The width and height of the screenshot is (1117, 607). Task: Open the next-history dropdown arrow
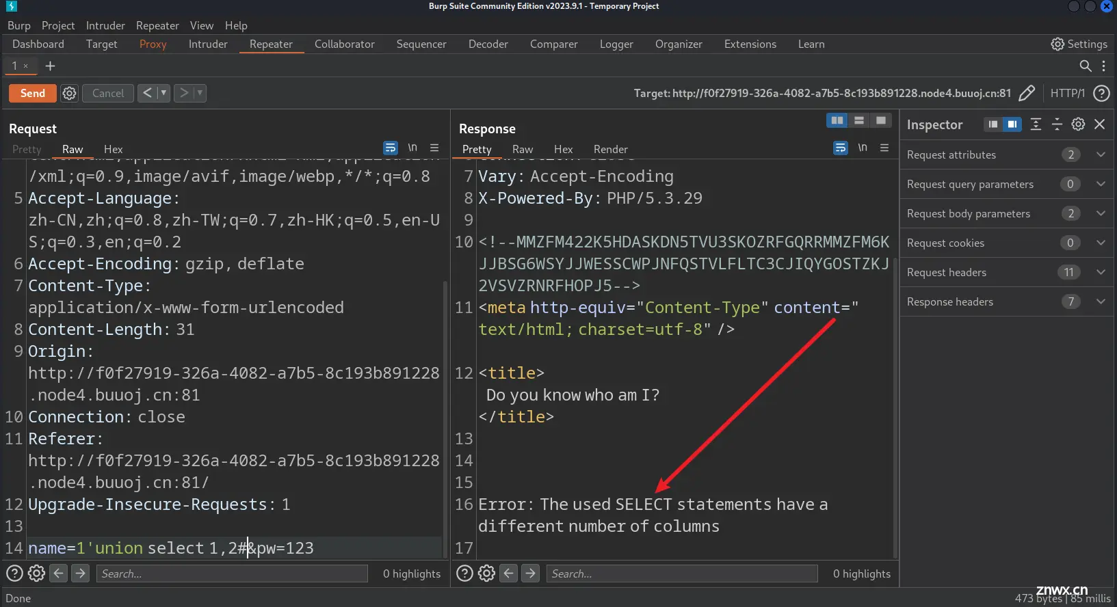pos(200,93)
